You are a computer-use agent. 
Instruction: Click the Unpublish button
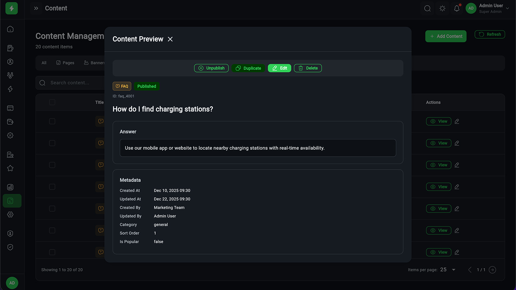click(211, 68)
